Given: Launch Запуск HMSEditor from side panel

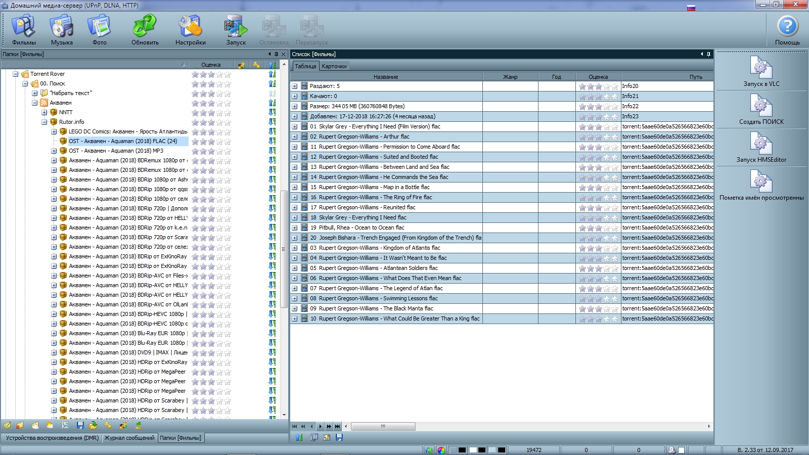Looking at the screenshot, I should (x=761, y=147).
